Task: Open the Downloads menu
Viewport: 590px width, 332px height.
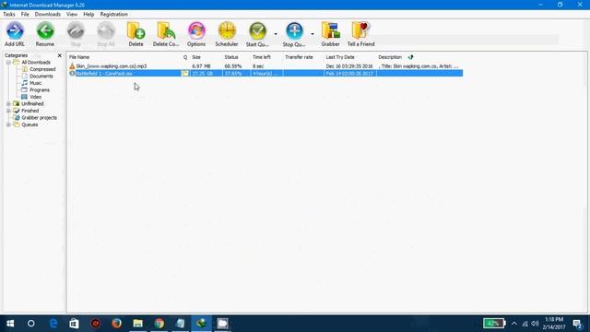Action: 47,15
